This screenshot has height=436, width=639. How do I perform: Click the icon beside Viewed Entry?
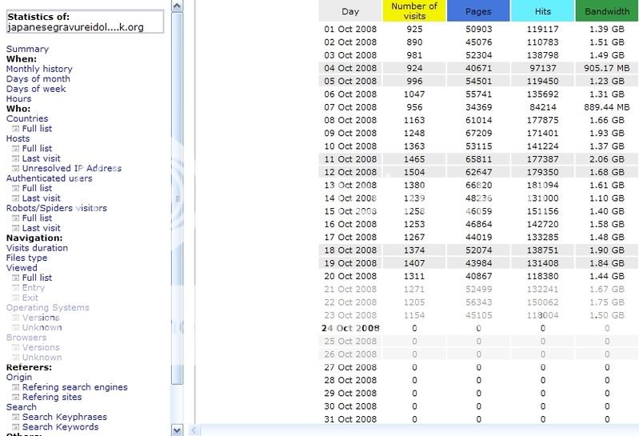coord(16,288)
